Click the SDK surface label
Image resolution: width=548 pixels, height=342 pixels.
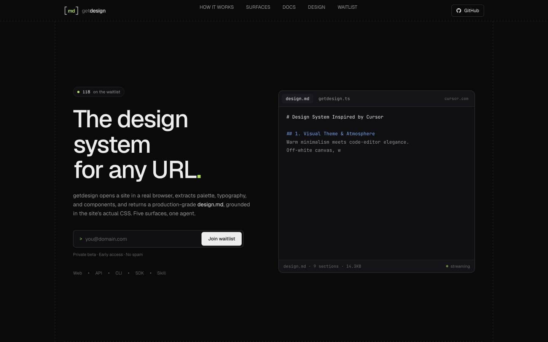coord(140,273)
